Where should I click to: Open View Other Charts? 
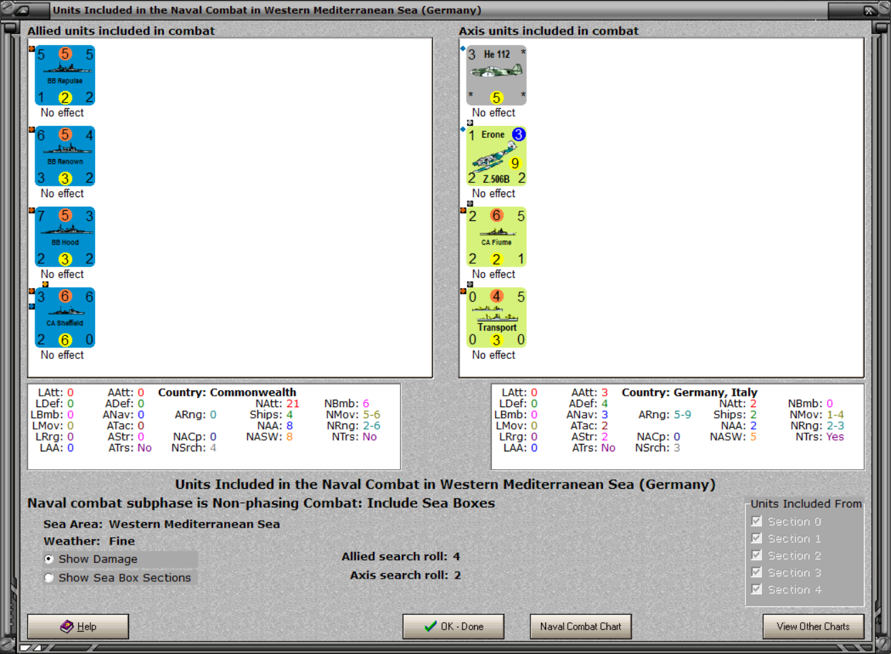[x=813, y=627]
